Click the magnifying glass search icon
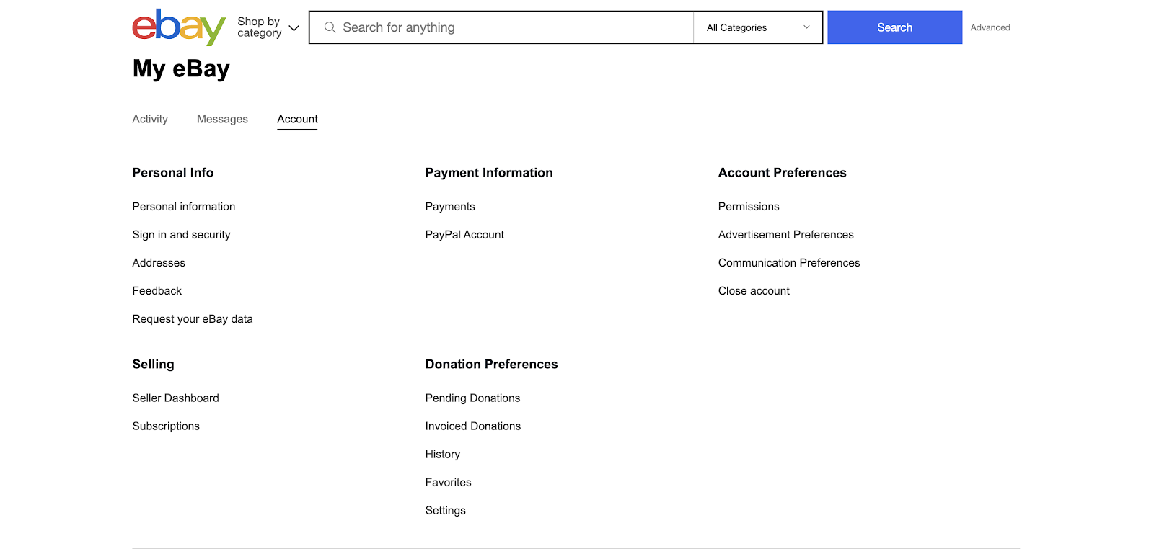Viewport: 1154px width, 554px height. point(330,27)
